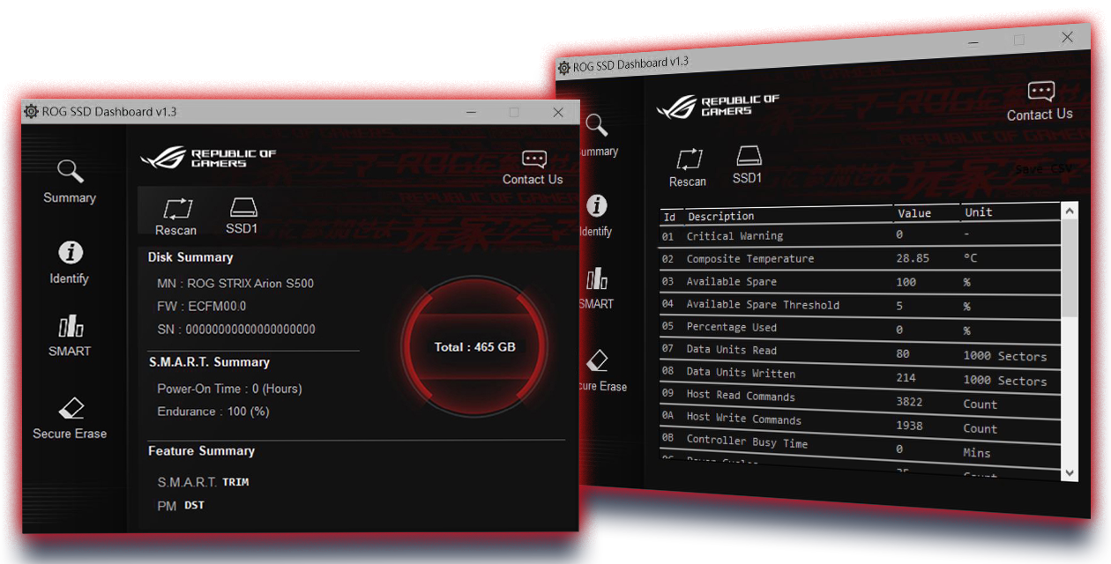
Task: Click the Rescan arrows icon in front window
Action: 176,209
